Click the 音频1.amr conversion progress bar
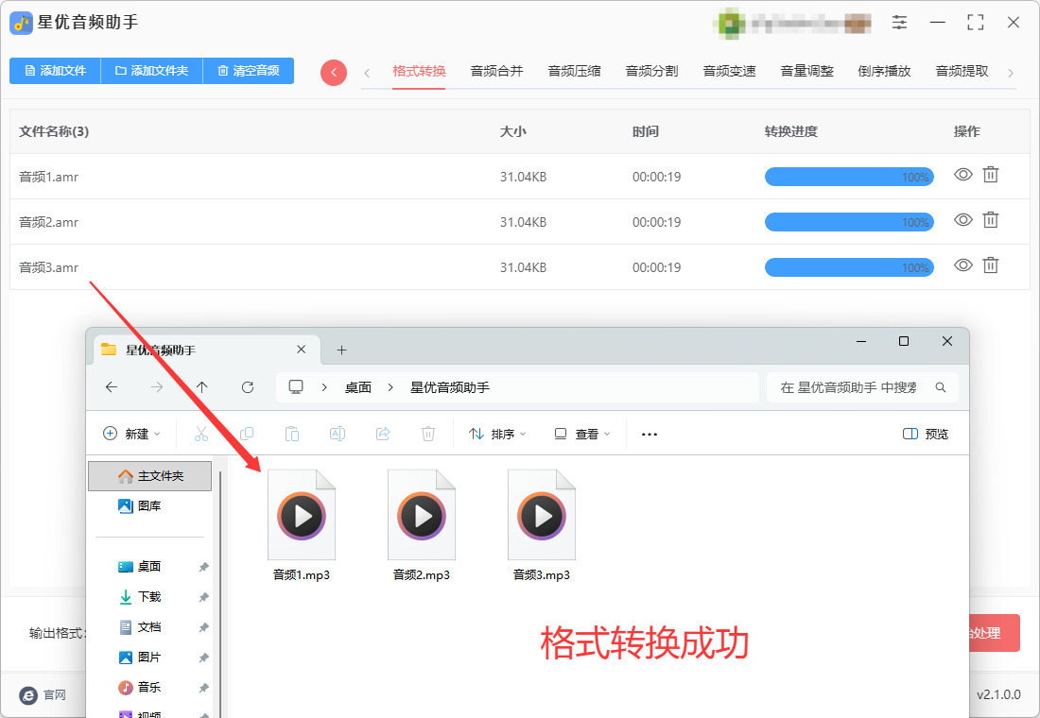The height and width of the screenshot is (718, 1040). (849, 177)
